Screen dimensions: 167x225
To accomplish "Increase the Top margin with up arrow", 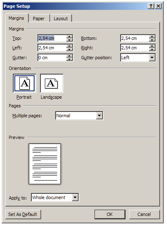I will point(70,37).
